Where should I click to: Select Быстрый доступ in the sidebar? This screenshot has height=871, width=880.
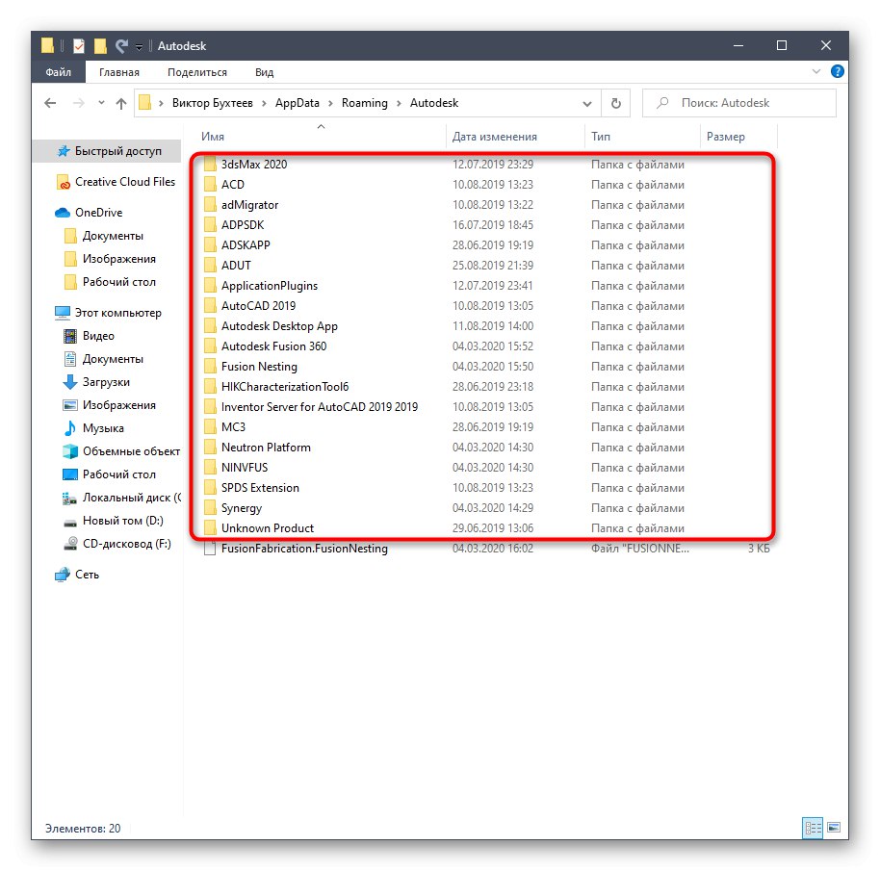coord(107,151)
